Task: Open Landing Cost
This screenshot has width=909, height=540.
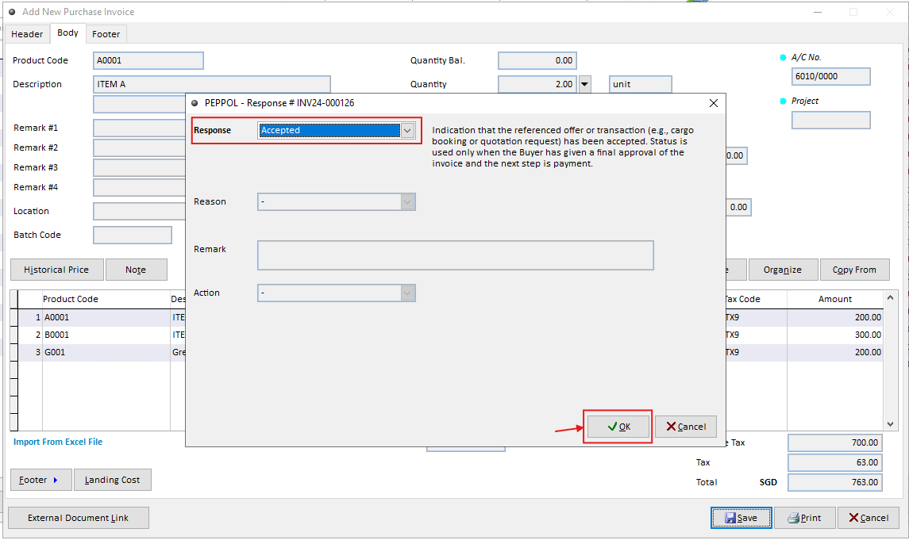Action: click(113, 480)
